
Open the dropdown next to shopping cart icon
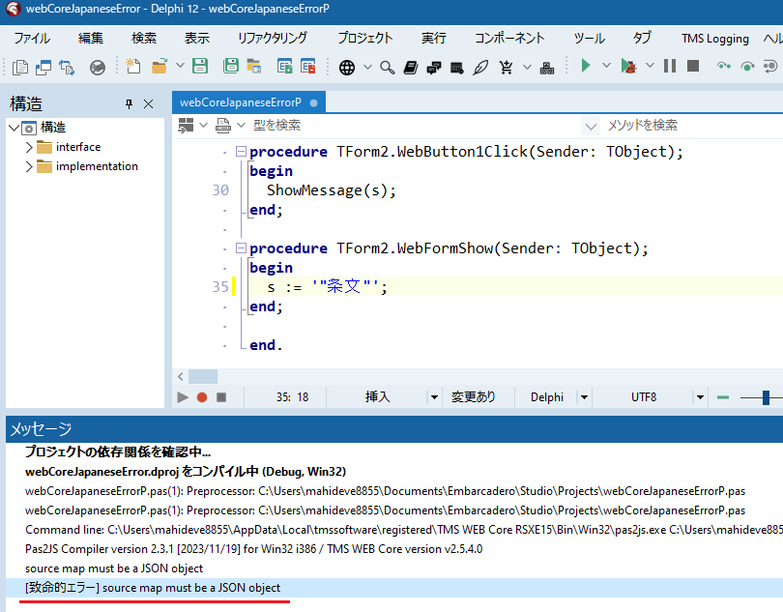pos(527,67)
